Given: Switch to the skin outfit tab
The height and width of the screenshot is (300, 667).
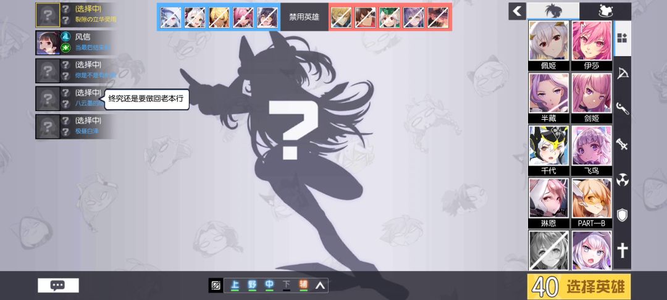Looking at the screenshot, I should (605, 10).
